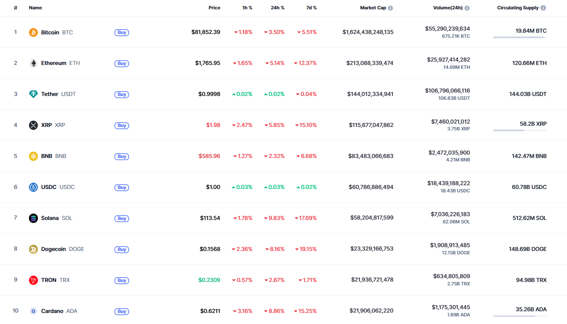The width and height of the screenshot is (567, 324).
Task: Open the Volume(24h) info icon
Action: [x=467, y=8]
